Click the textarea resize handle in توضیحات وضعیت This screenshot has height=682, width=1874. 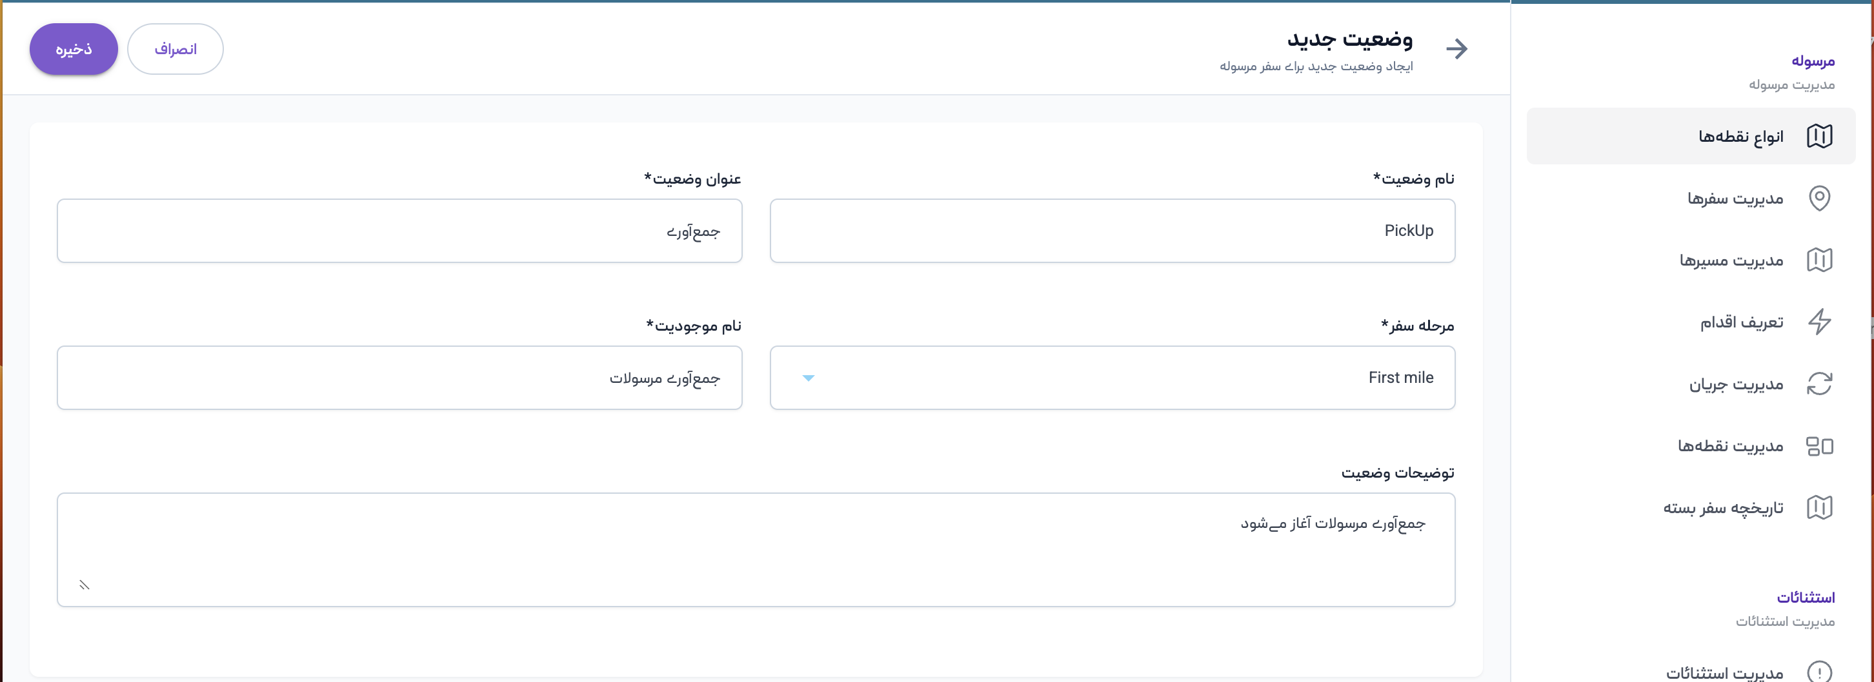click(x=85, y=585)
